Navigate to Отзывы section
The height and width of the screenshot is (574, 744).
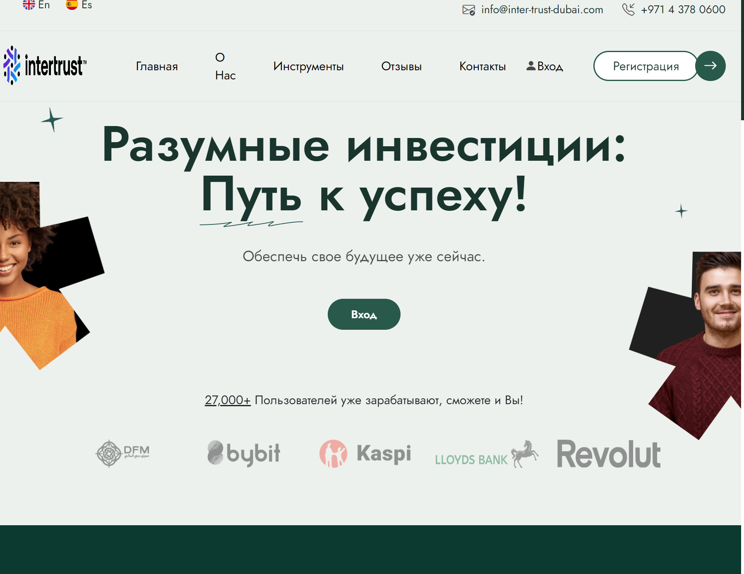[401, 67]
